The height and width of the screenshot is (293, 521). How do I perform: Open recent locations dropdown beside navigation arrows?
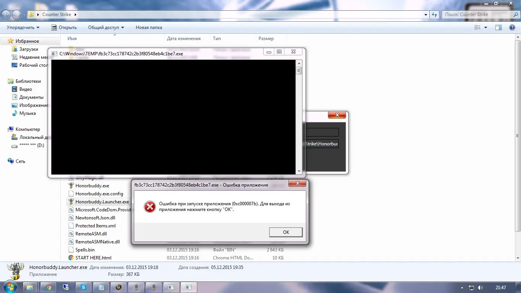(x=24, y=15)
